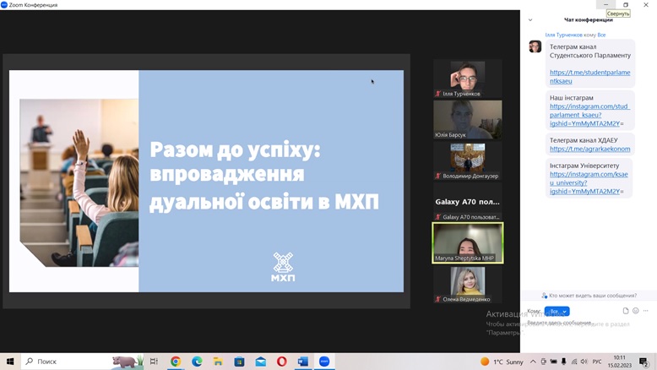Click the Zoom taskbar icon

[324, 362]
